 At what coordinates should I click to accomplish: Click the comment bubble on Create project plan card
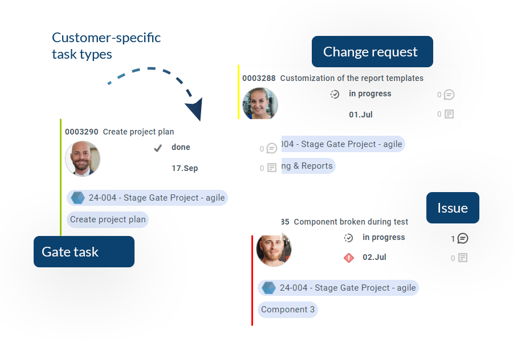tap(271, 148)
